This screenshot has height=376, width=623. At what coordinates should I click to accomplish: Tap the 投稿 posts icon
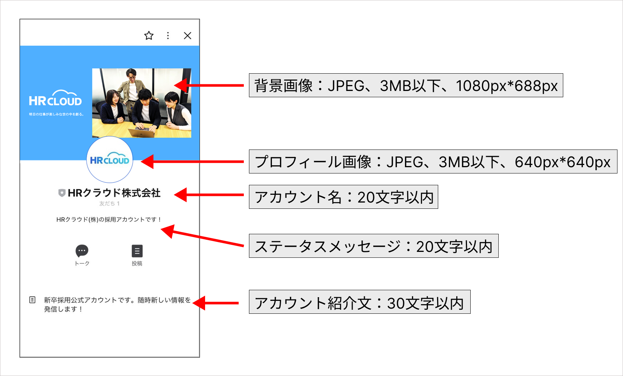pos(137,251)
